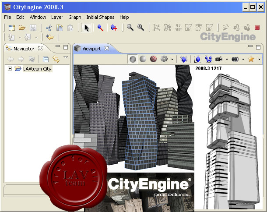Click the viewport camera icon

click(219, 59)
